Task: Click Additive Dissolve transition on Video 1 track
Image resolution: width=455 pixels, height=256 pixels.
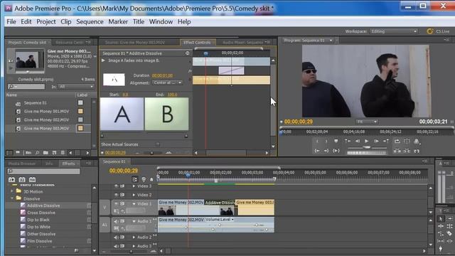Action: [x=220, y=202]
